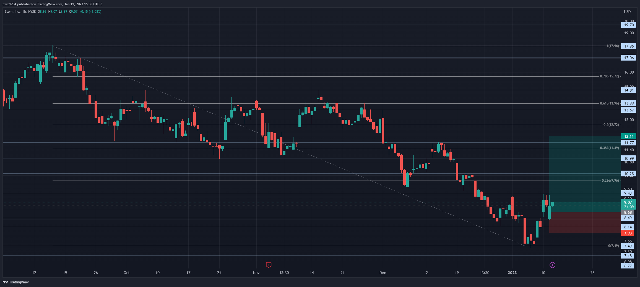Select the 13.57 price label

coord(628,110)
